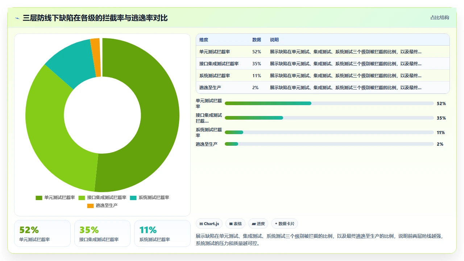Click the 进度 tag
The height and width of the screenshot is (261, 464).
[258, 224]
